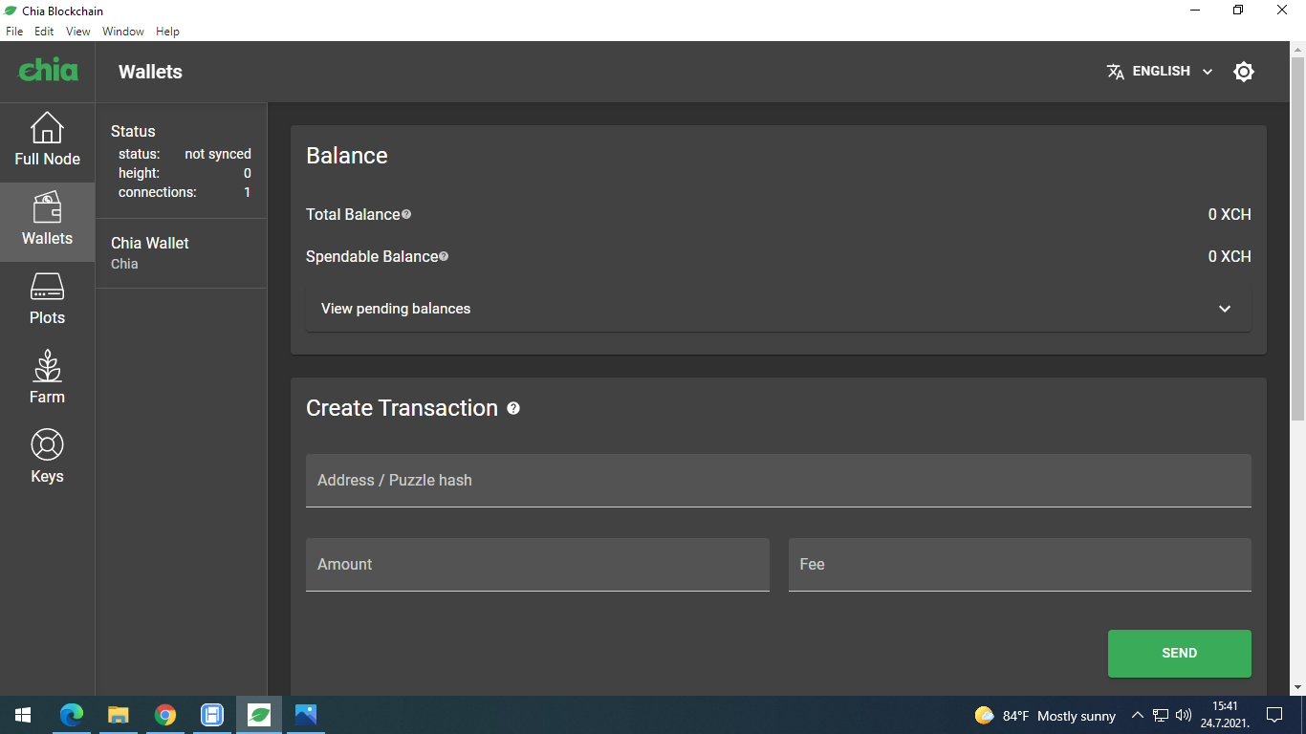Click the Spendable Balance 0 XCH value

pyautogui.click(x=1230, y=256)
